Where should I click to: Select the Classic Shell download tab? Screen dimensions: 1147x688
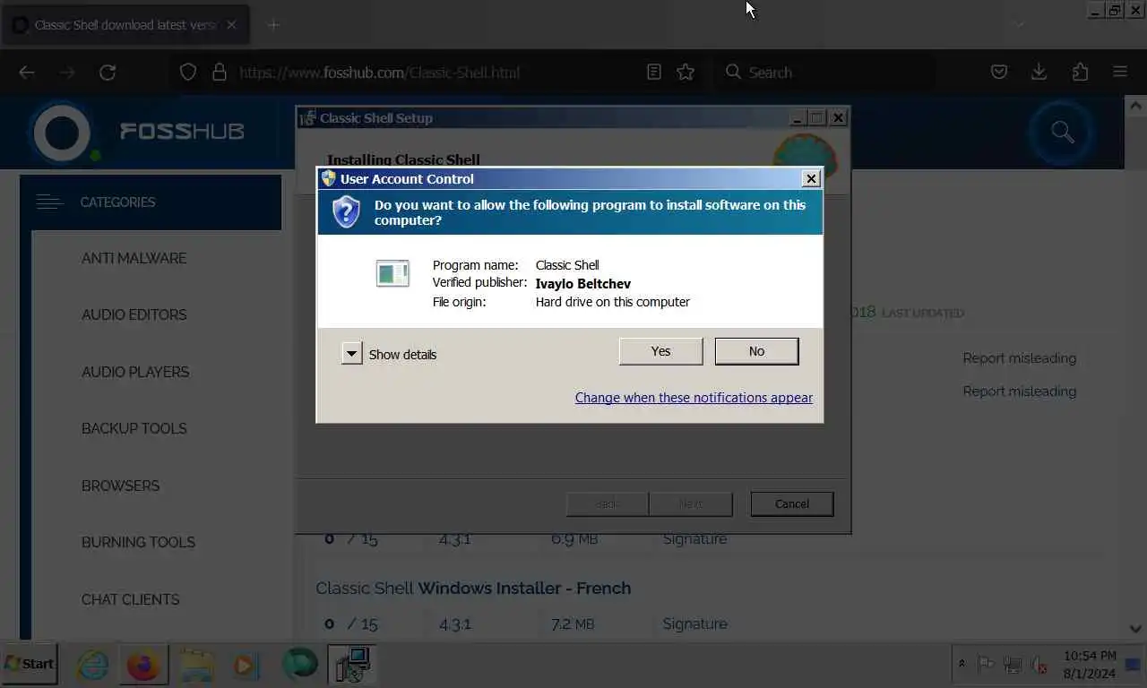pos(125,25)
